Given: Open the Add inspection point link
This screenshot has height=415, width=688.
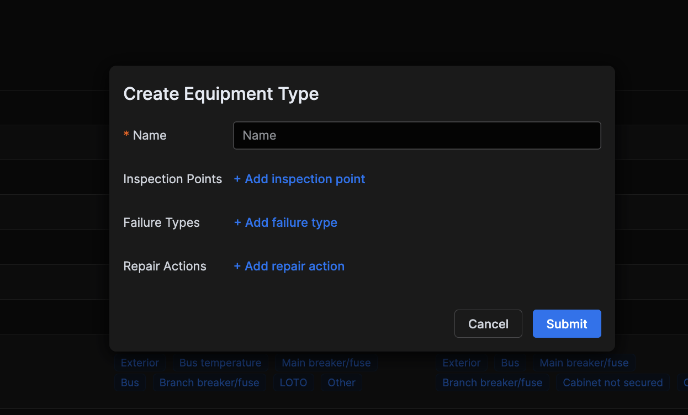Looking at the screenshot, I should (304, 179).
